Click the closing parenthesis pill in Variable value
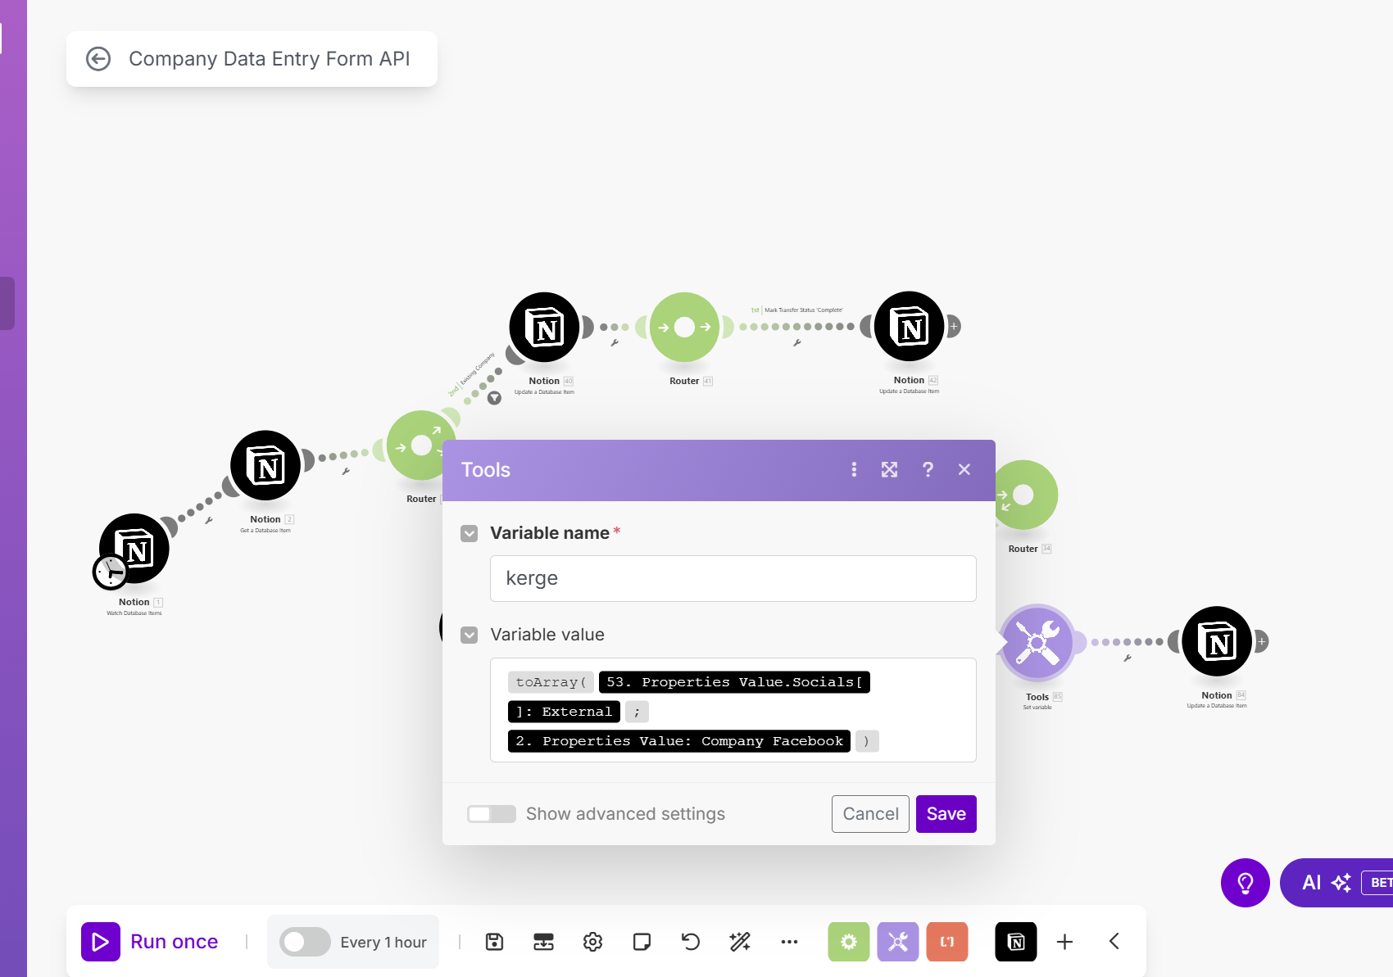 point(867,741)
